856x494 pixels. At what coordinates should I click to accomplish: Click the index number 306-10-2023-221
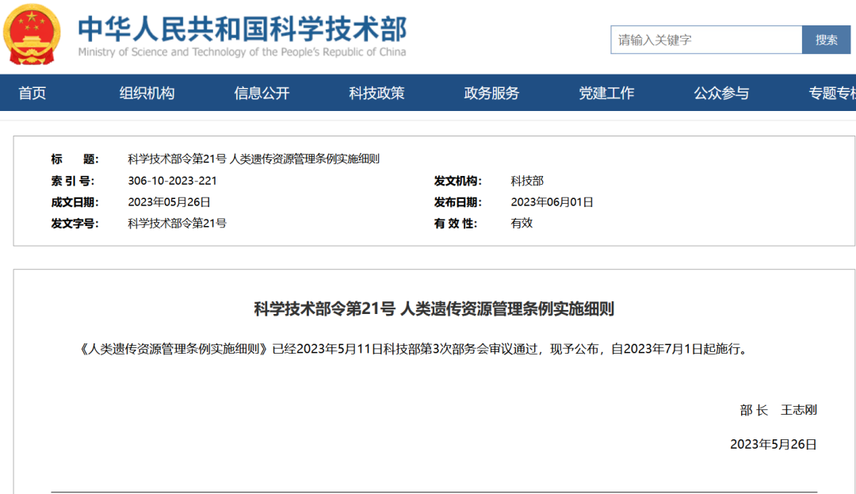point(172,181)
